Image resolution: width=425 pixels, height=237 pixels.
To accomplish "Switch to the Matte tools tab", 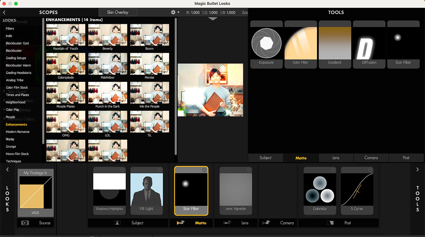I will click(x=301, y=158).
